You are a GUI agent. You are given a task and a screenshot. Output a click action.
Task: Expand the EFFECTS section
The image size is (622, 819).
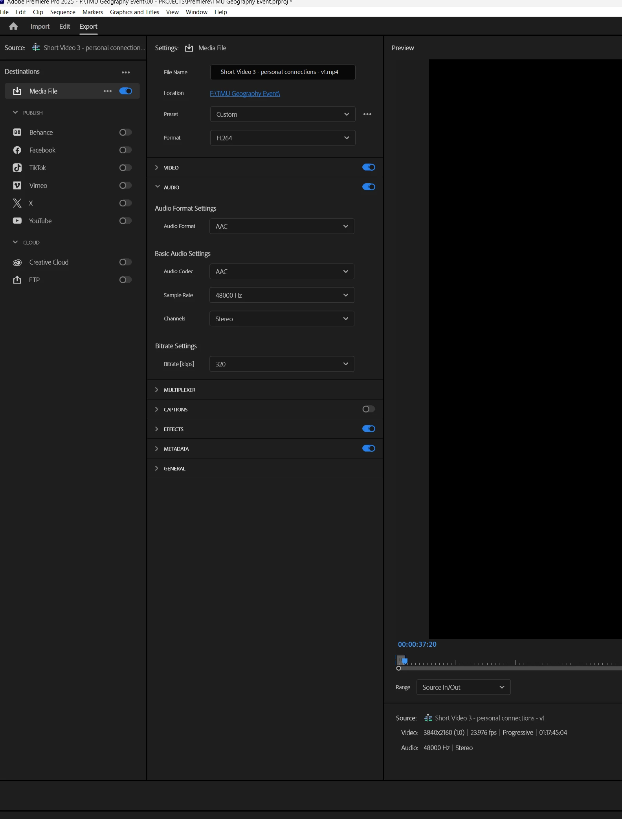click(157, 429)
